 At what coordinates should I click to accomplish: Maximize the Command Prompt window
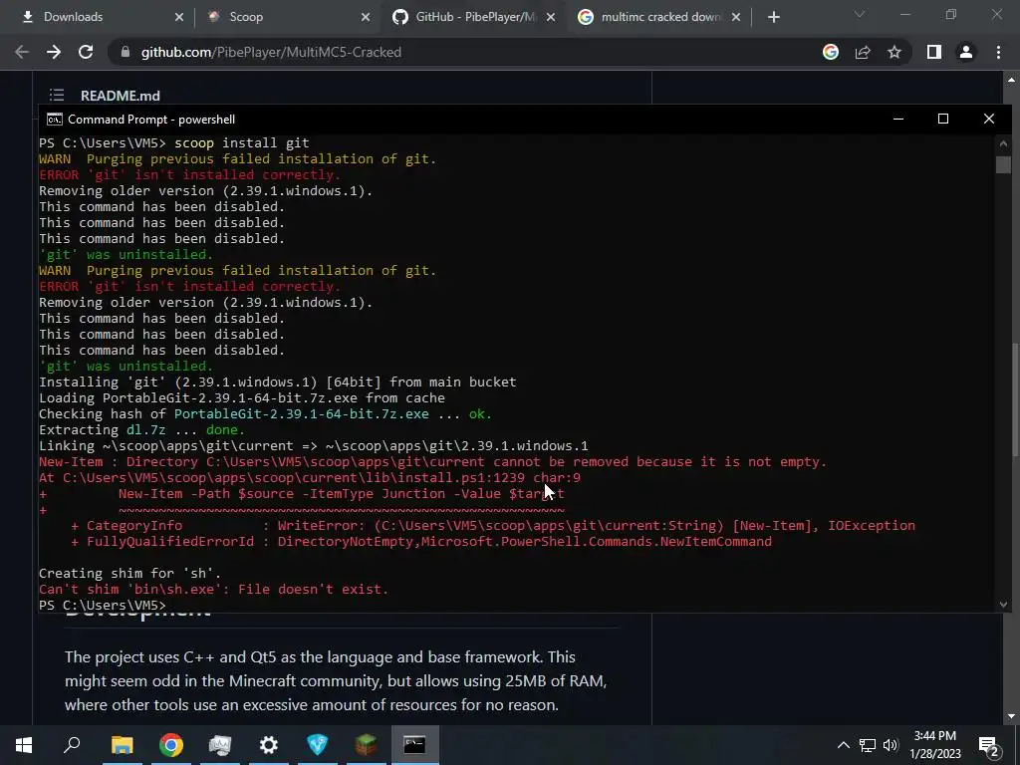pyautogui.click(x=943, y=120)
